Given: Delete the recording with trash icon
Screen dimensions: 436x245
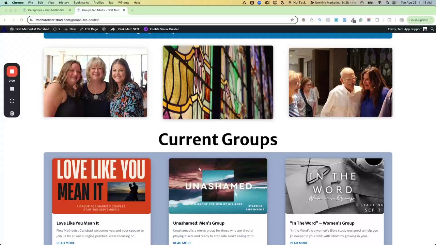Looking at the screenshot, I should (12, 113).
